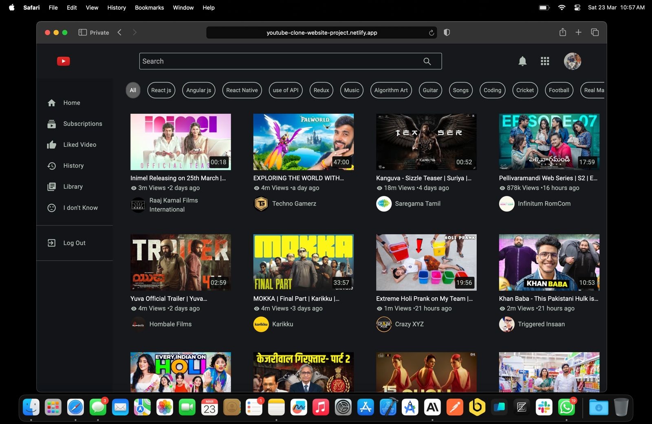The image size is (652, 424).
Task: Open the Khan Baba video thumbnail
Action: (x=549, y=262)
